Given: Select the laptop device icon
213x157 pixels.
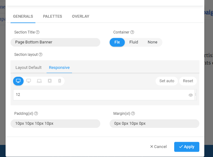Looking at the screenshot, I should pos(39,81).
